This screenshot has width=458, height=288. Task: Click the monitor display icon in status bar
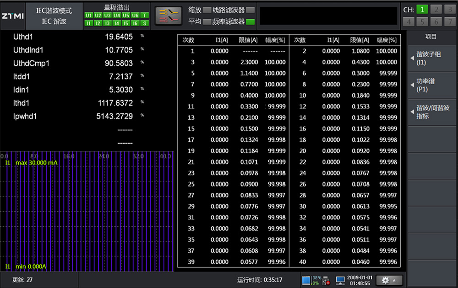coord(340,280)
